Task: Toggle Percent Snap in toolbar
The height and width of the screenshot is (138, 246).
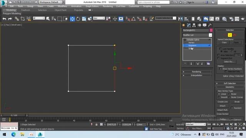Action: [x=139, y=19]
